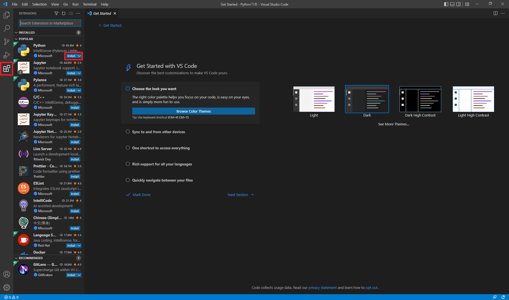Open feedback icon in status bar
Viewport: 509px width, 300px height.
[495, 297]
